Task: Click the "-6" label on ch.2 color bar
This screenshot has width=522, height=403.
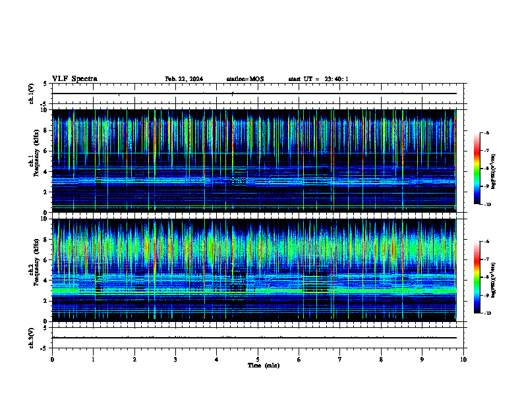Action: pyautogui.click(x=487, y=242)
